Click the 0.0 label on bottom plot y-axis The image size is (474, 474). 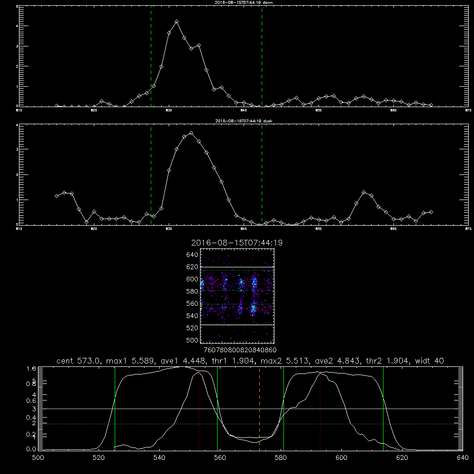tap(31, 449)
